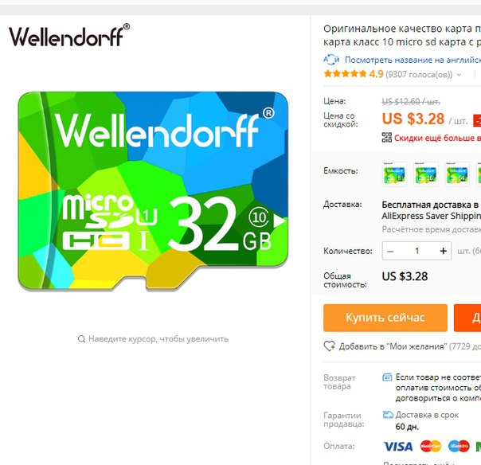Select the 8 GB capacity option

pyautogui.click(x=394, y=174)
